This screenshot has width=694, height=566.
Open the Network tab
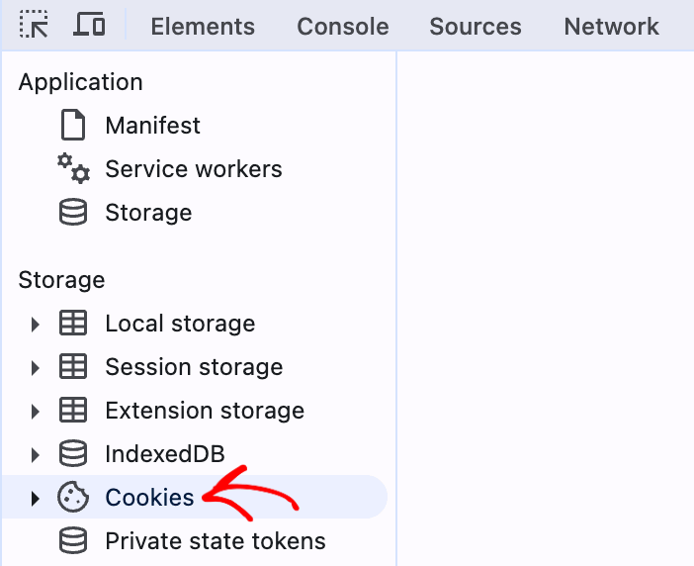tap(611, 26)
